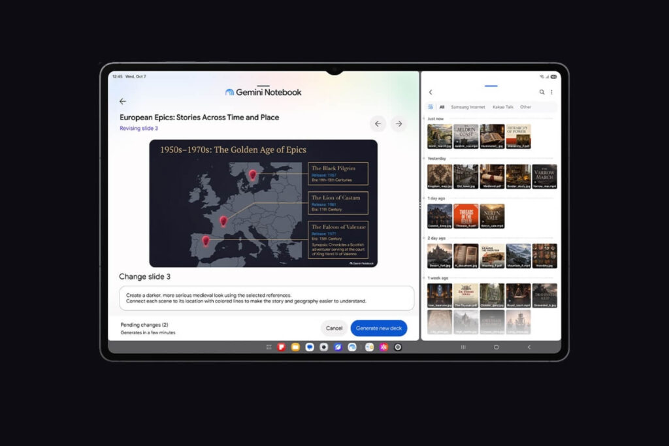Open the filter icon beside the All tab
Viewport: 669px width, 446px height.
[x=431, y=107]
